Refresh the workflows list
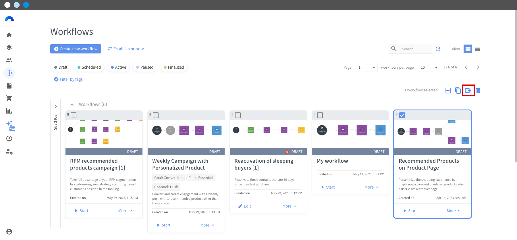The width and height of the screenshot is (517, 240). (x=438, y=49)
